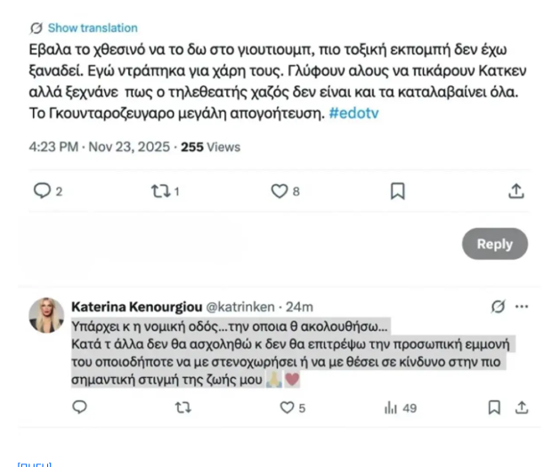Viewport: 544px width, 467px height.
Task: Repost the main post with 1 repost
Action: 159,190
